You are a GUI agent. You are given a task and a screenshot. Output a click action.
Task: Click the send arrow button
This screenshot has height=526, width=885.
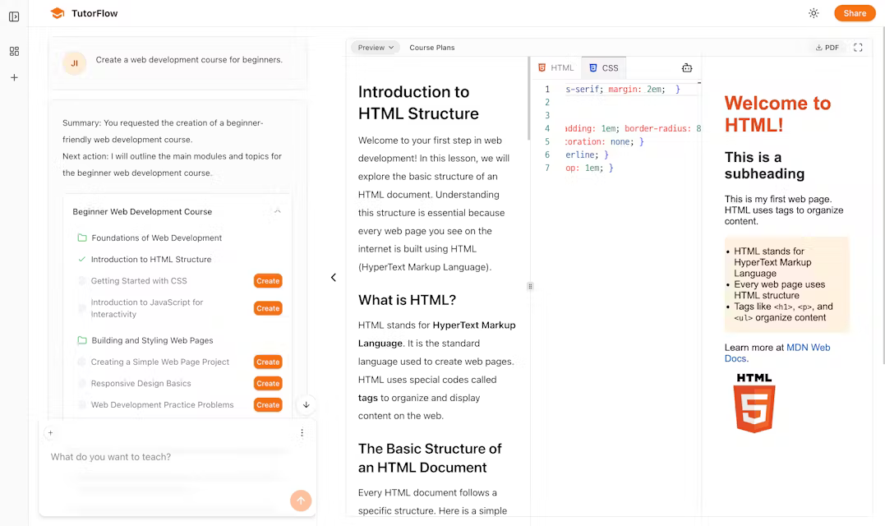click(x=301, y=501)
